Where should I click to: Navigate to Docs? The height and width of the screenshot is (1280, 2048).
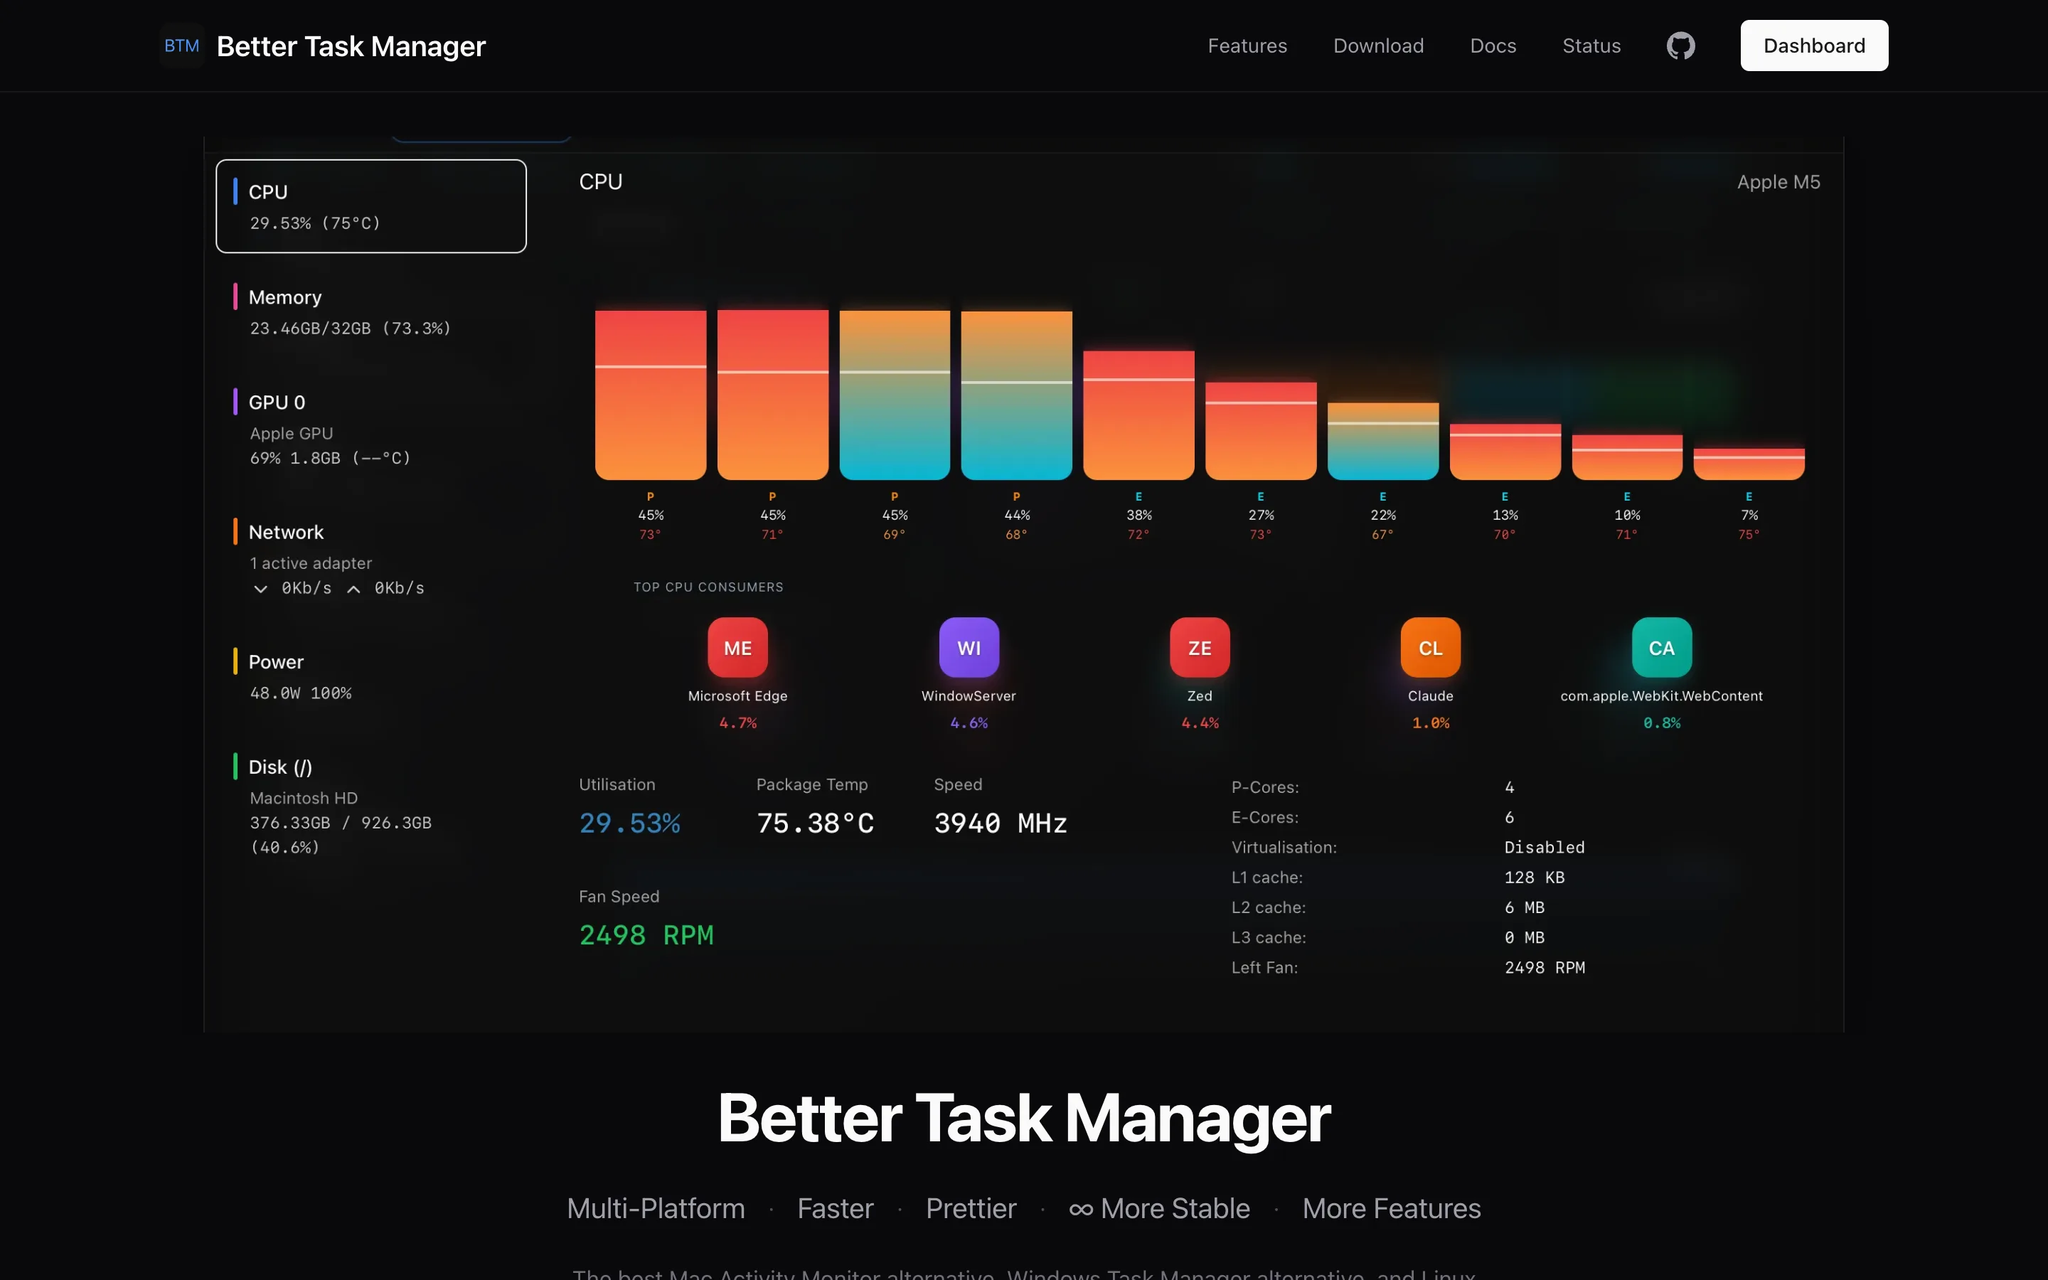pos(1493,46)
